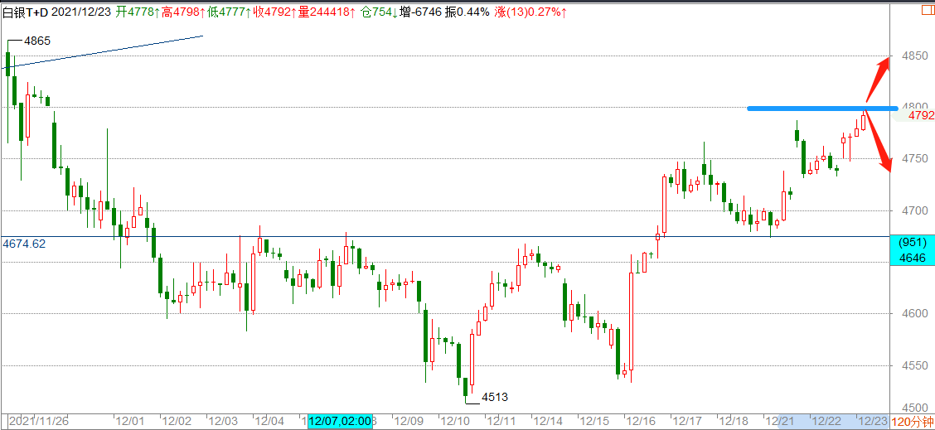Click the cyan (951) 4646 box
This screenshot has height=430, width=935.
click(x=912, y=250)
